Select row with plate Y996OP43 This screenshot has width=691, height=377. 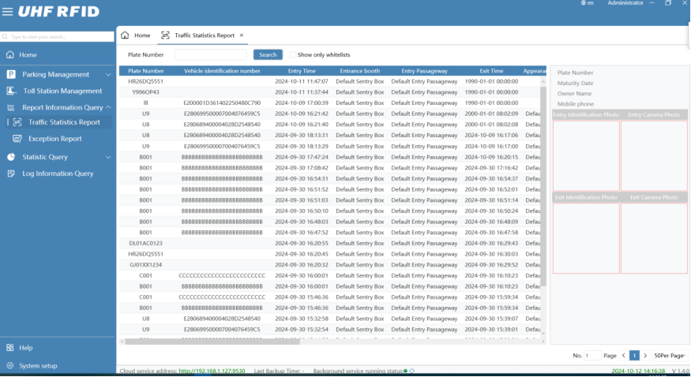pos(329,92)
